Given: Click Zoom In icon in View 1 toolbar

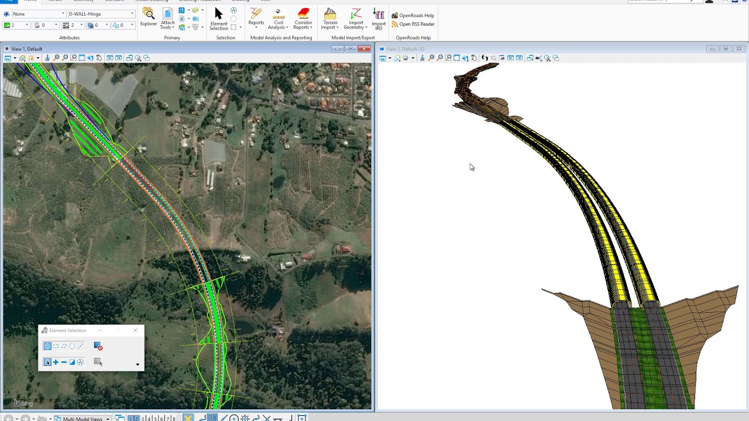Looking at the screenshot, I should (56, 58).
